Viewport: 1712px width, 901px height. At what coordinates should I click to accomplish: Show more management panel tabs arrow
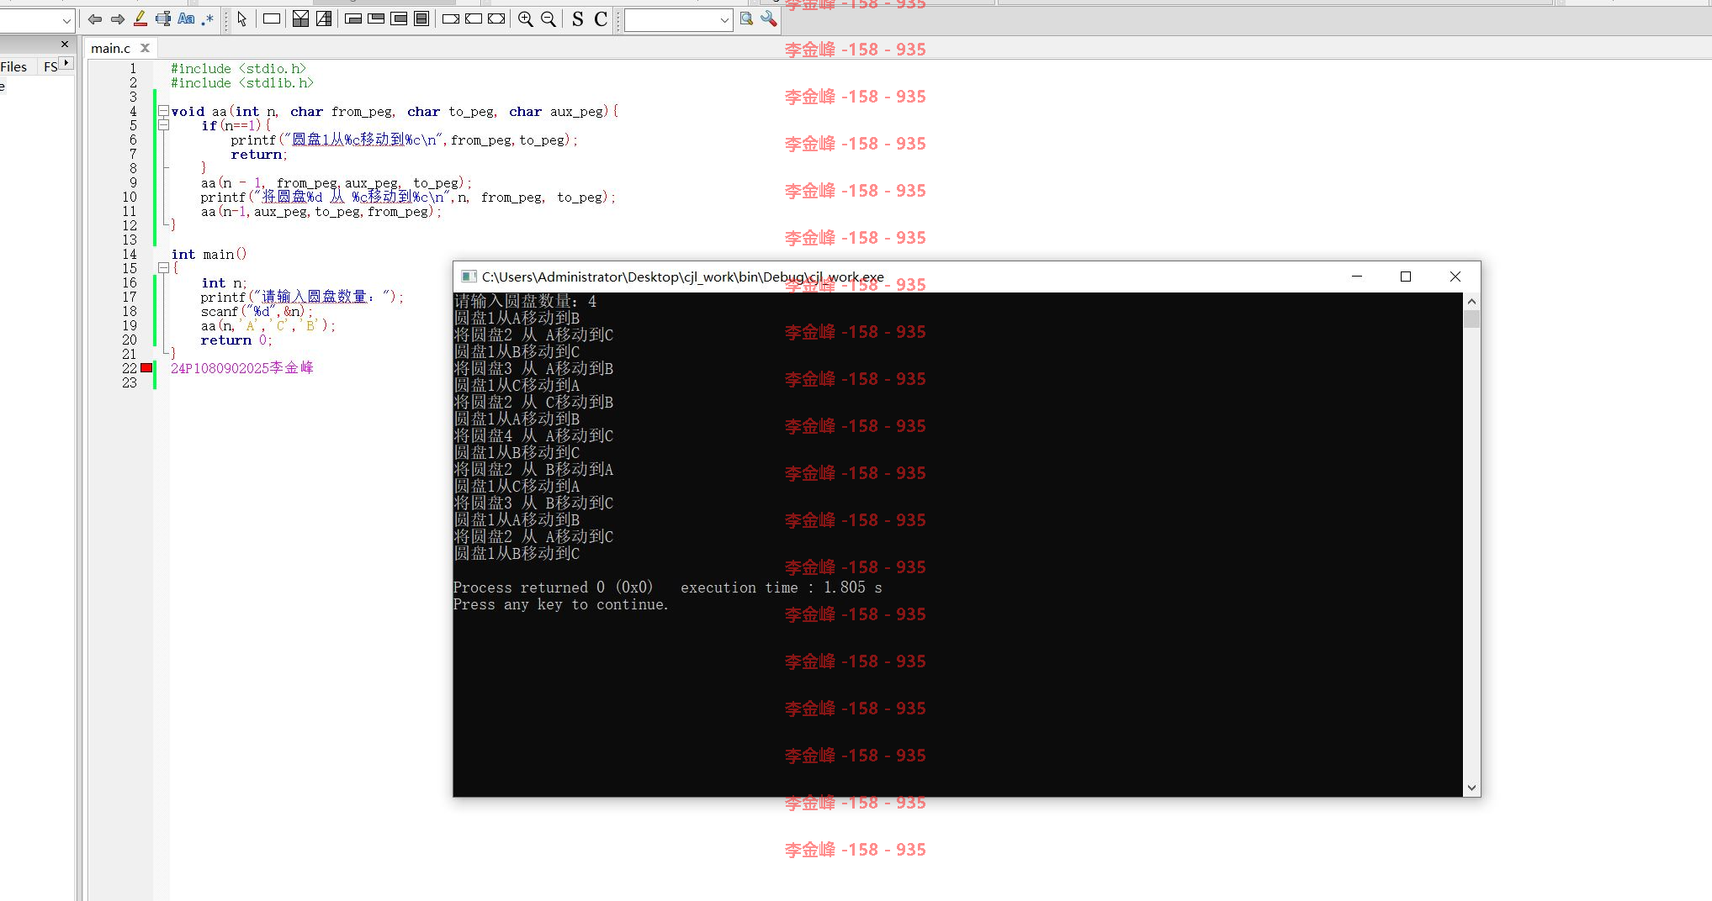point(66,64)
